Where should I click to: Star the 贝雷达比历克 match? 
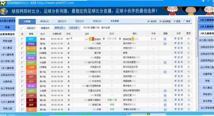click(189, 90)
